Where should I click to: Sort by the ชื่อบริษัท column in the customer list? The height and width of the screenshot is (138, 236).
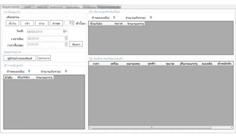pyautogui.click(x=23, y=77)
